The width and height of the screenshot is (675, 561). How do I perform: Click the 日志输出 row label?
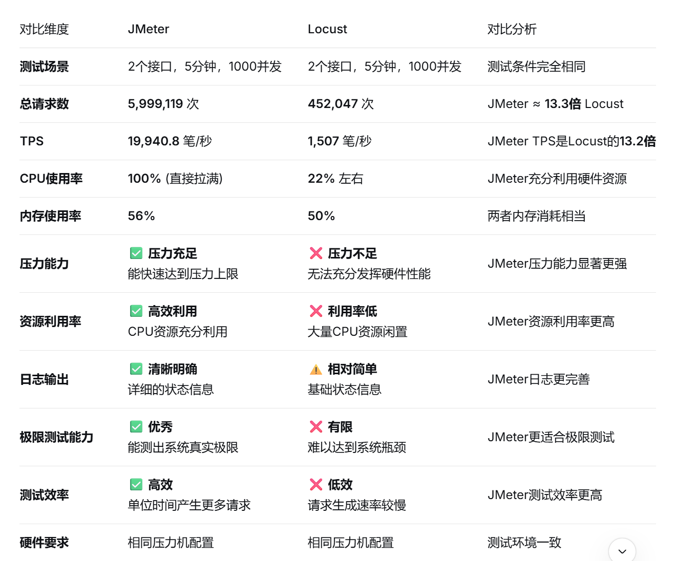(45, 379)
